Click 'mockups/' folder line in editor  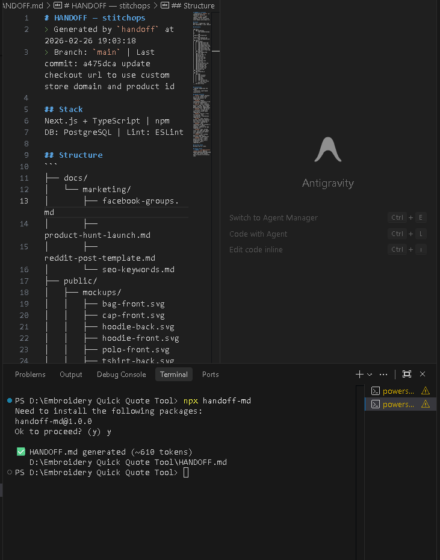point(102,292)
